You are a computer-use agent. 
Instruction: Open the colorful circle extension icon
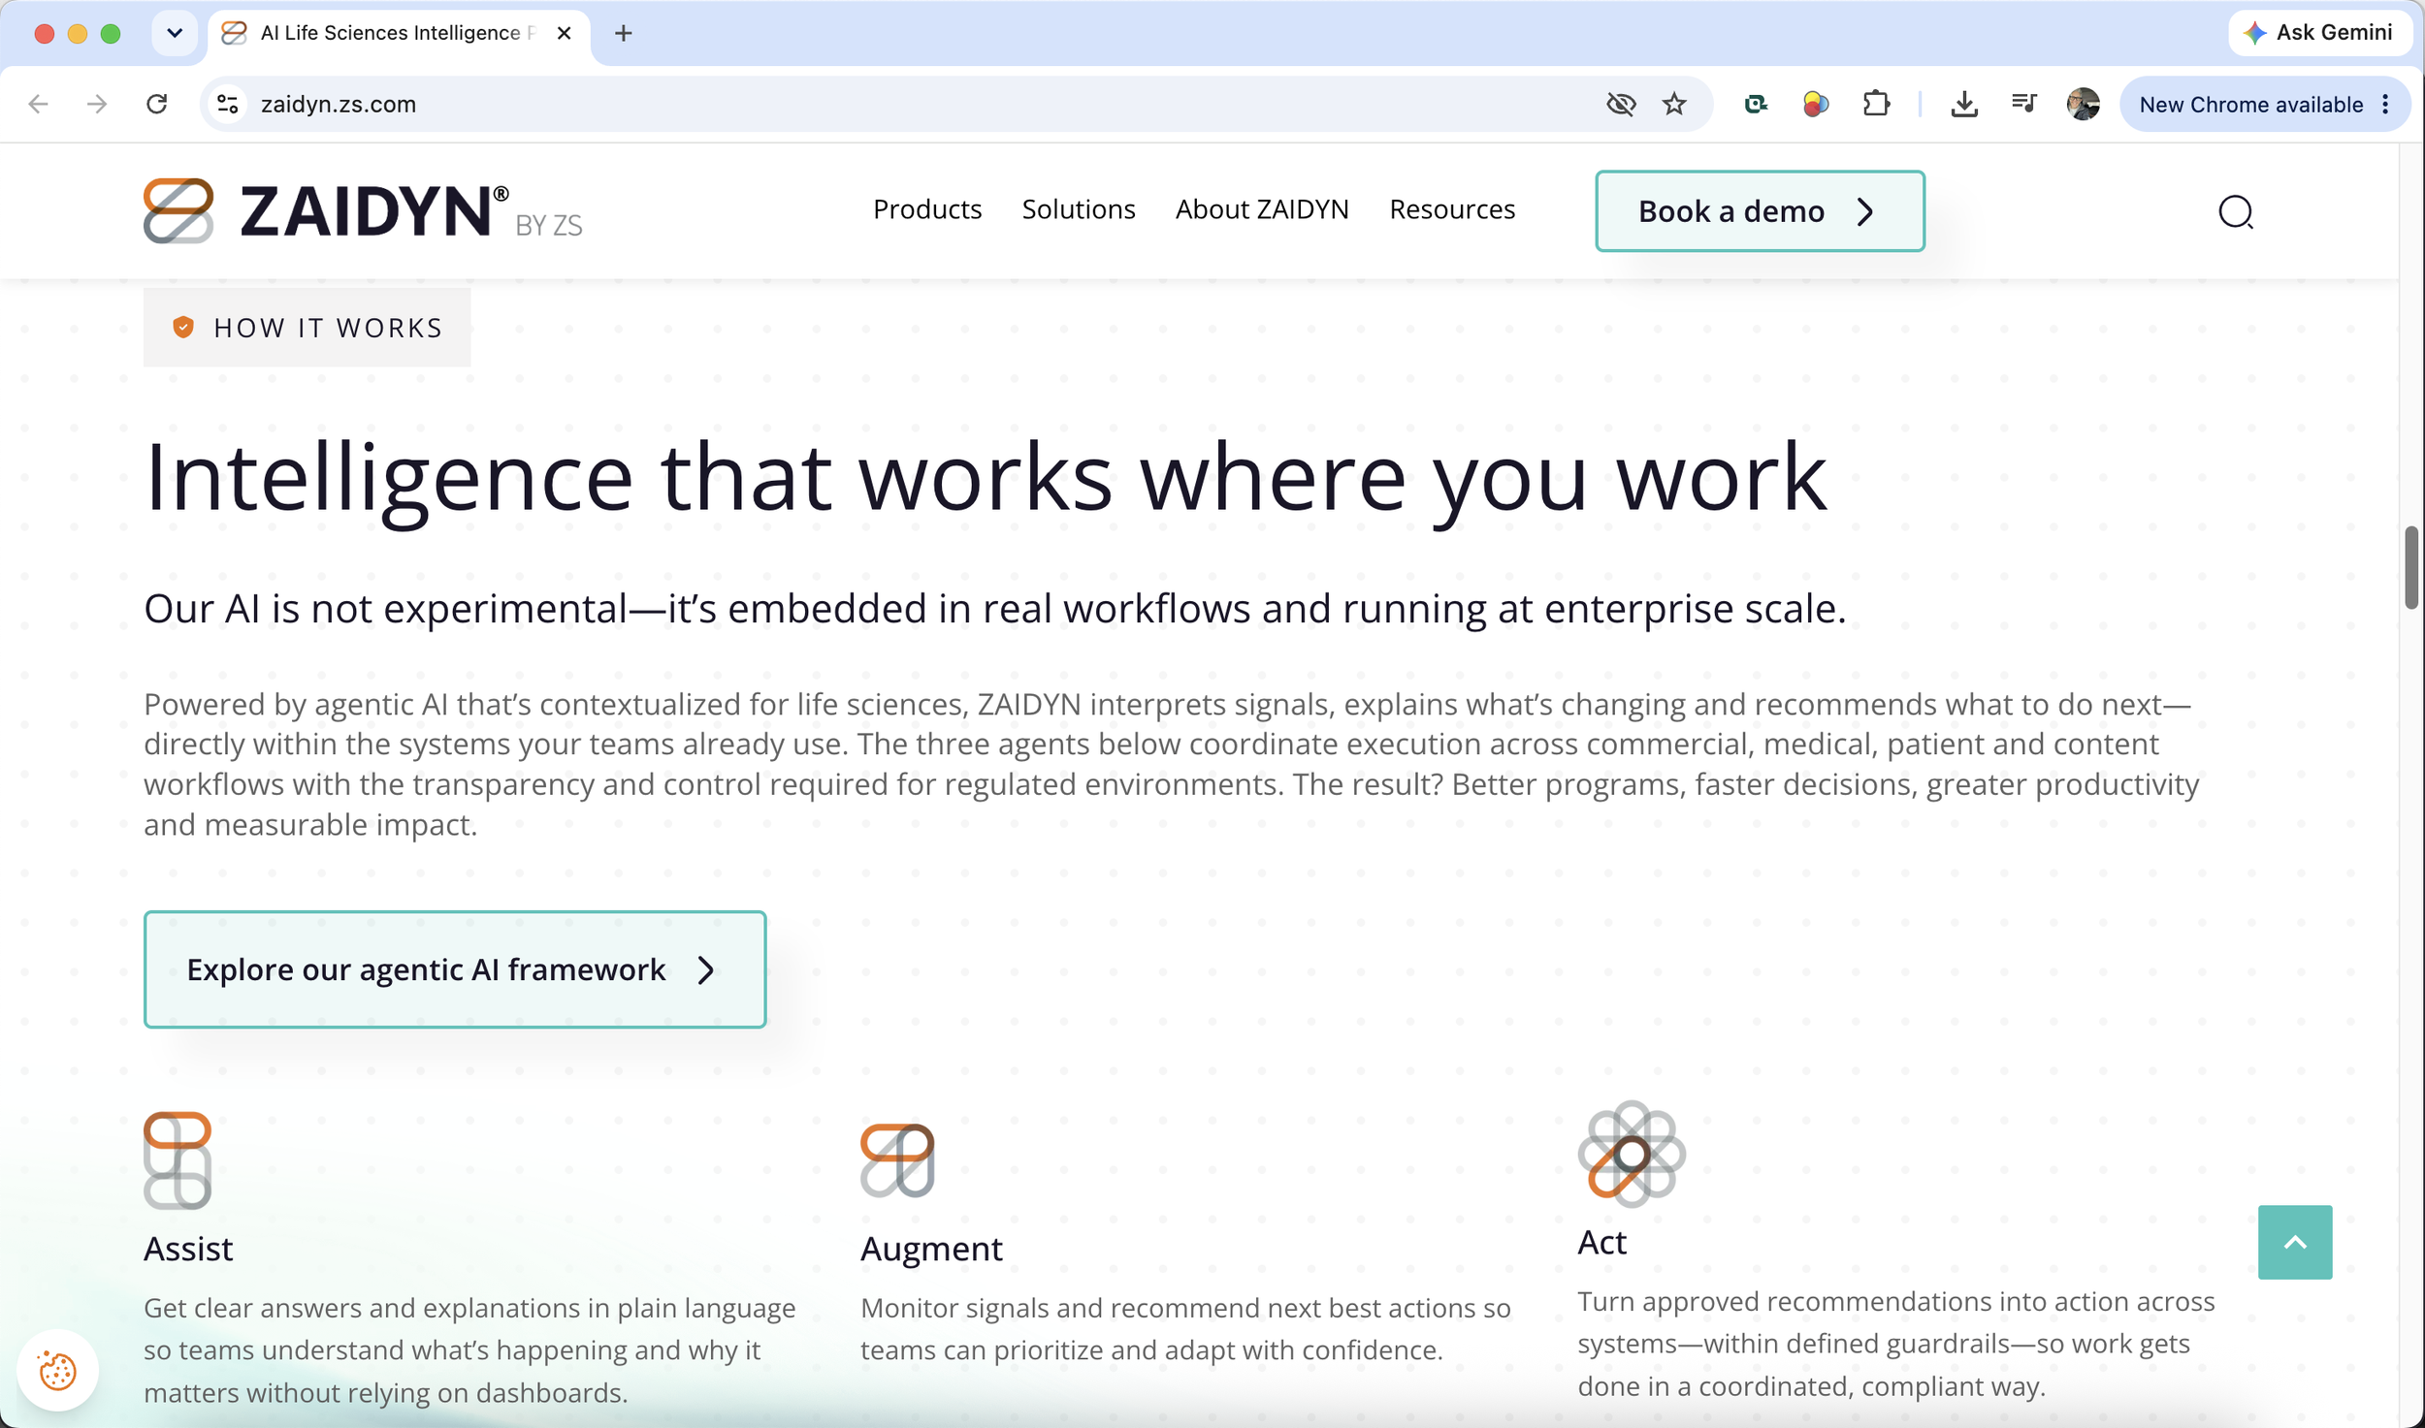click(1816, 104)
